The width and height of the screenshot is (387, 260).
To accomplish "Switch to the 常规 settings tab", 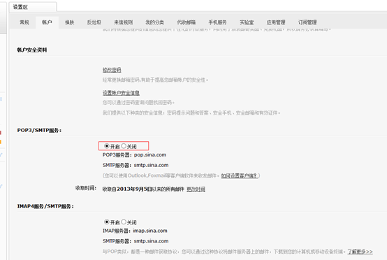I will (x=24, y=22).
